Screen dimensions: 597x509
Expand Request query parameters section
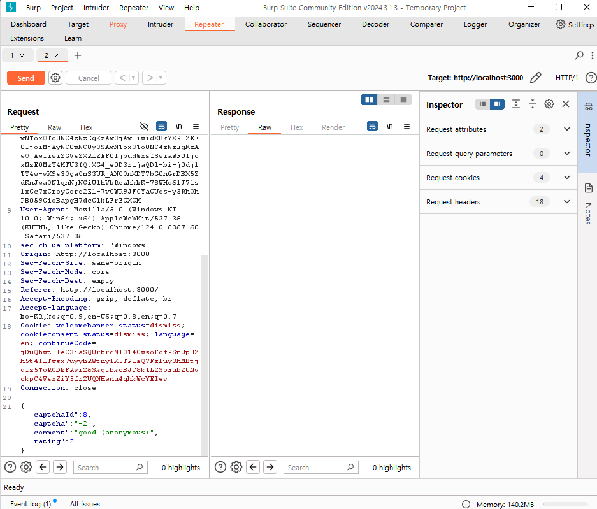498,154
